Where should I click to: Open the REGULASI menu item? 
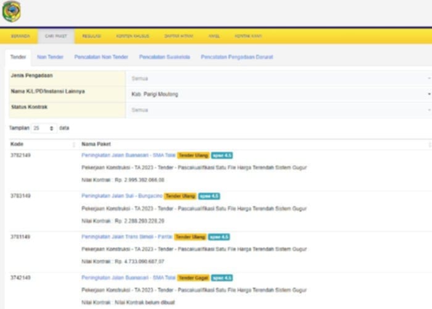pyautogui.click(x=91, y=36)
